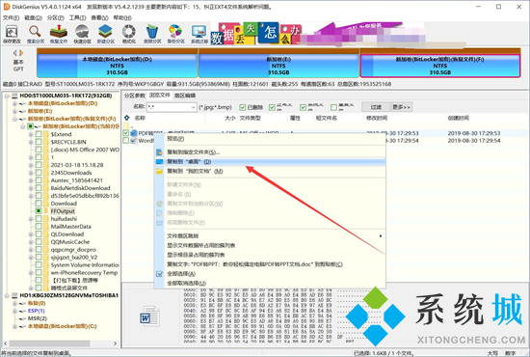Check the $RECYCLE.BIN folder checkbox
Viewport: 530px width, 357px height.
39,142
